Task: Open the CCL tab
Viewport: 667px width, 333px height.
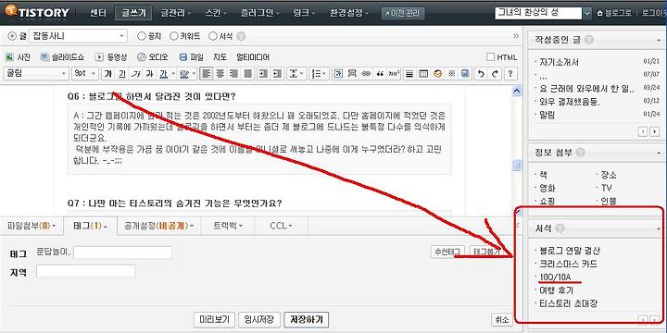Action: pos(282,226)
